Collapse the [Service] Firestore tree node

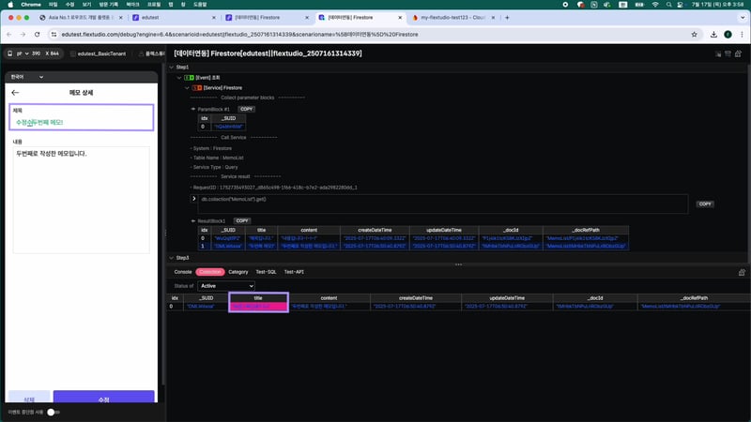click(187, 87)
